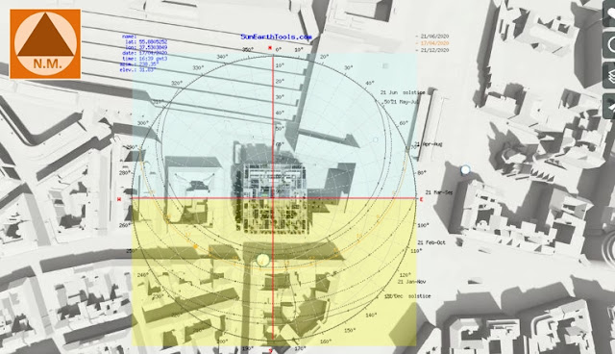Click the 320° azimuth label
The width and height of the screenshot is (615, 354).
tap(177, 83)
